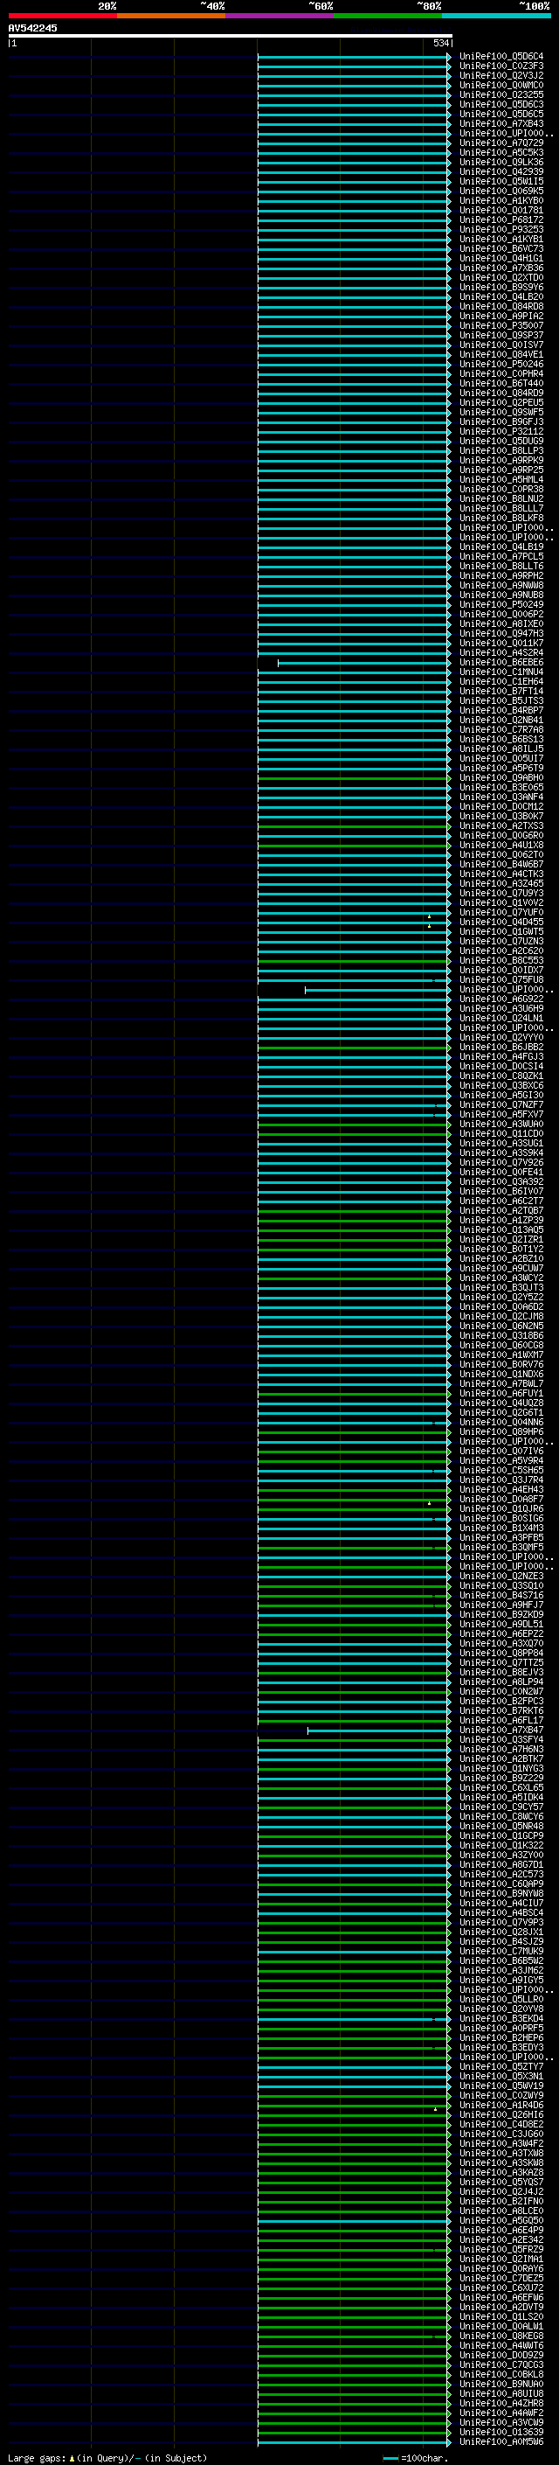Select hit label UniRef100_Q11CD0

(x=500, y=1133)
